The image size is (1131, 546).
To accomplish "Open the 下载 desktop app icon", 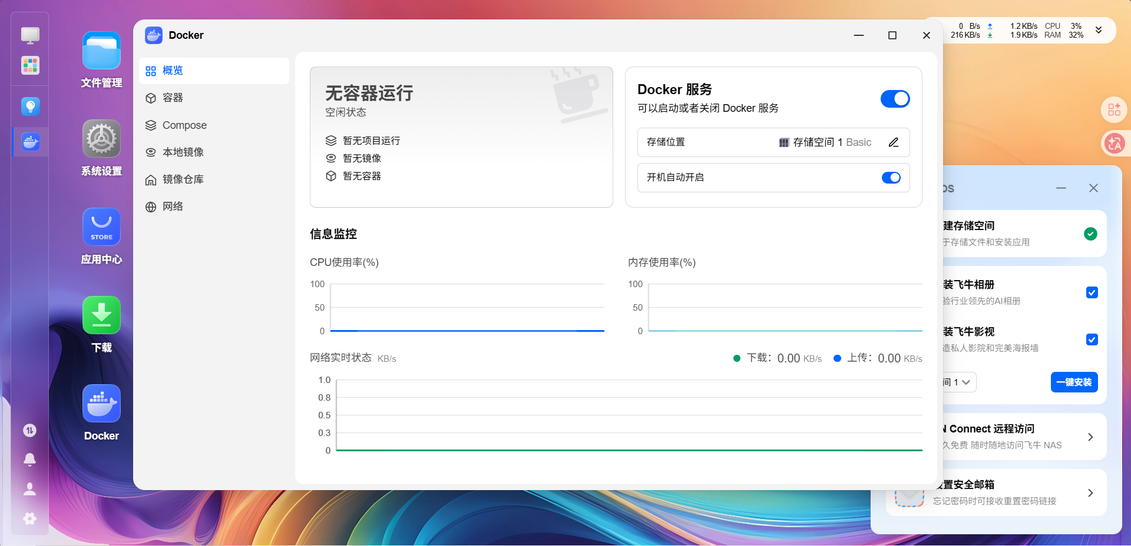I will [x=101, y=315].
